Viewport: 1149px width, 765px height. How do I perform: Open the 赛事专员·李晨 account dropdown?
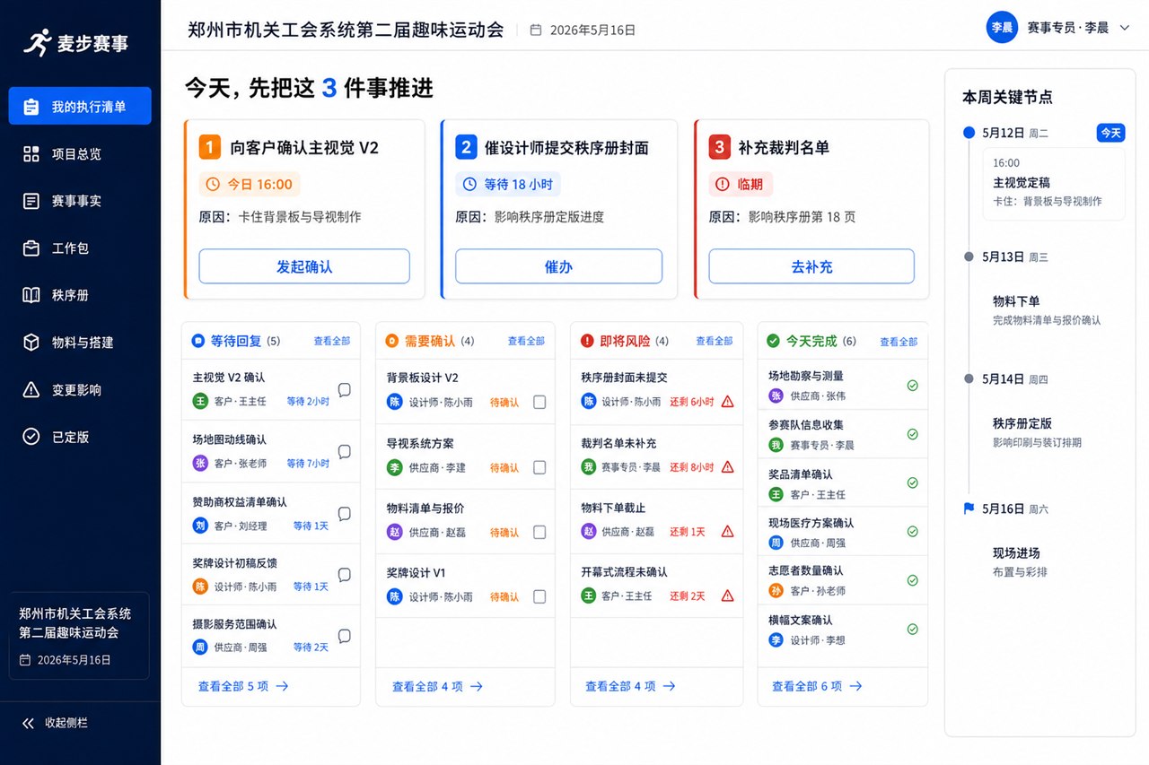coord(1058,28)
